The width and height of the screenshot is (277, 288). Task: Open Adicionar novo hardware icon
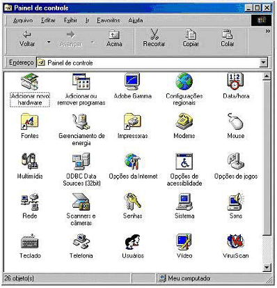click(x=30, y=82)
